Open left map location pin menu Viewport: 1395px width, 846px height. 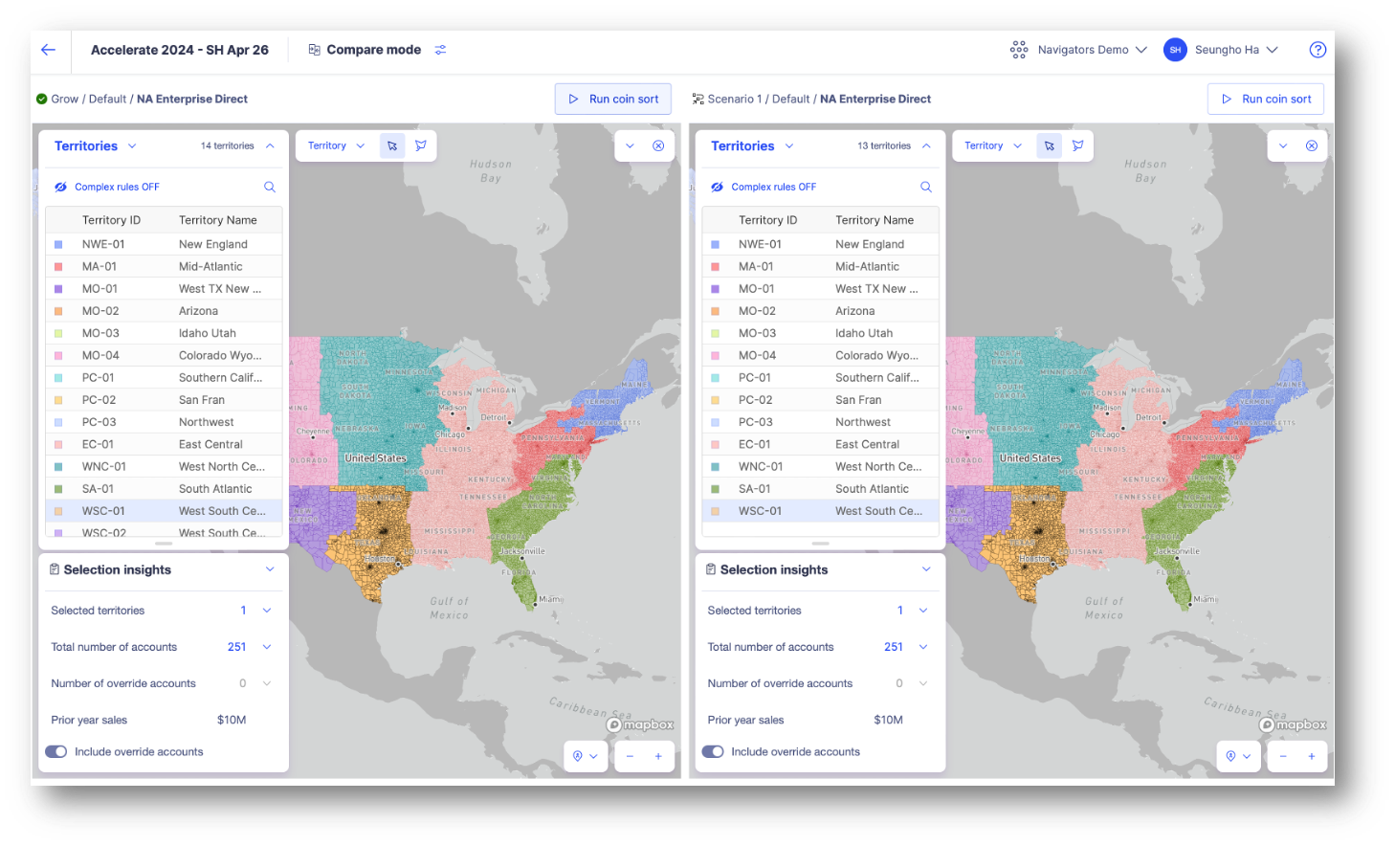[x=585, y=756]
